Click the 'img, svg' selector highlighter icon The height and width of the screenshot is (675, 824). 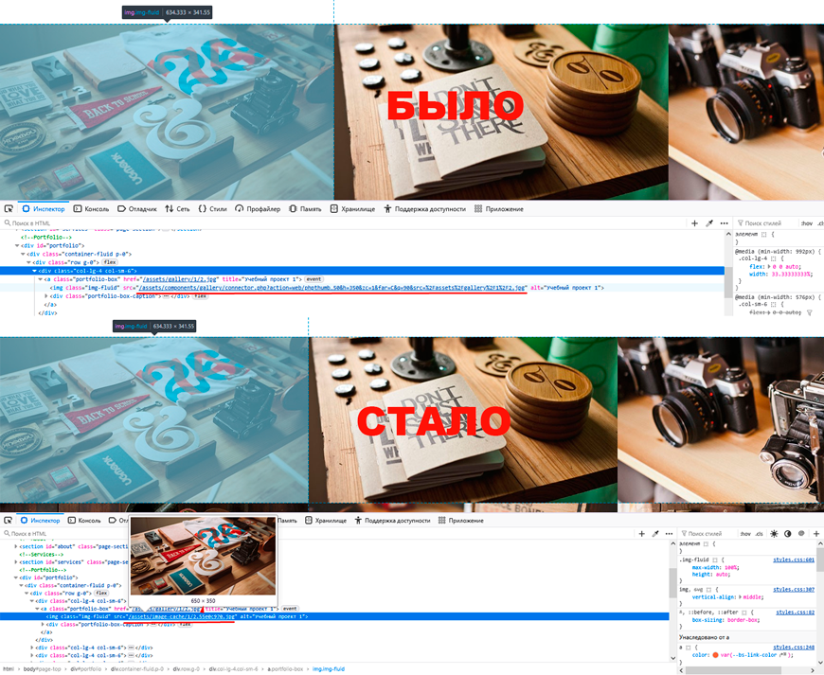click(x=710, y=590)
